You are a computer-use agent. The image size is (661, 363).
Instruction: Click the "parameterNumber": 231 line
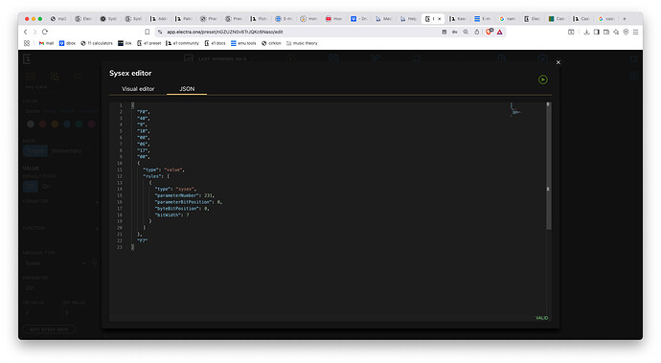(184, 195)
